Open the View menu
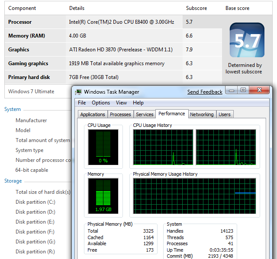 pos(121,103)
